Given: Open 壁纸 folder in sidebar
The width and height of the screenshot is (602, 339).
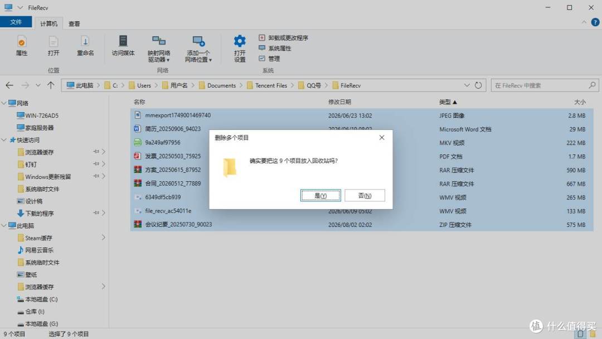Looking at the screenshot, I should coord(27,274).
